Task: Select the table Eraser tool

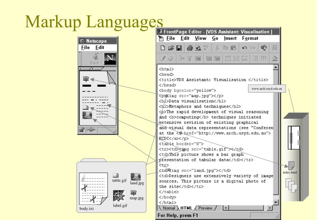Action: coord(171,59)
